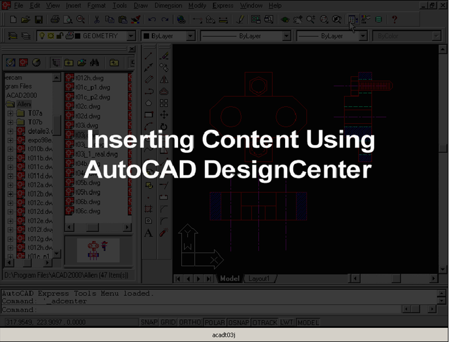
Task: Click the Print icon in toolbar
Action: [55, 20]
